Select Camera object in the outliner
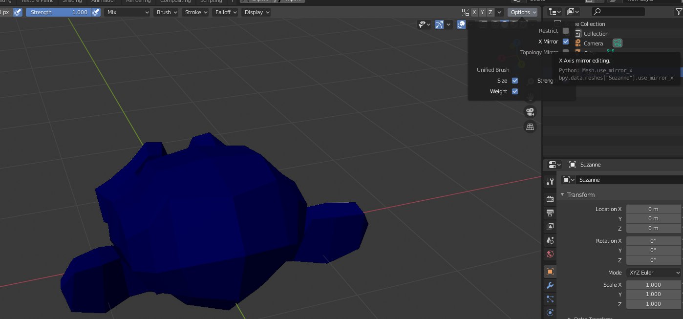683x319 pixels. (x=593, y=43)
